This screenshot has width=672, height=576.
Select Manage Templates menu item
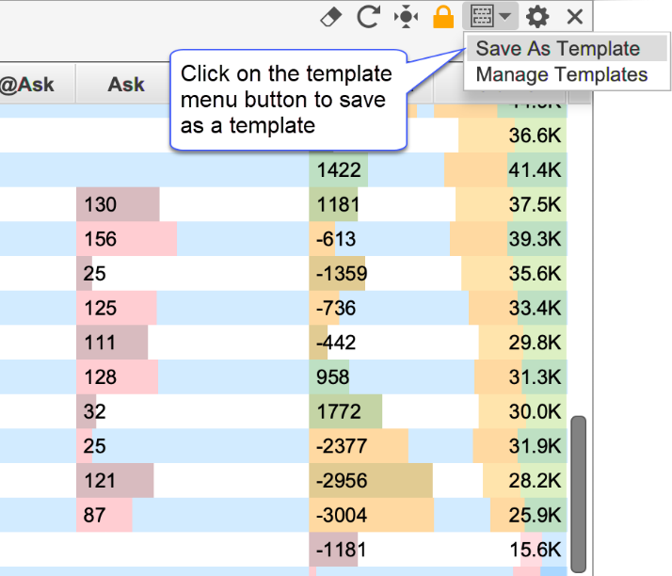pos(562,74)
